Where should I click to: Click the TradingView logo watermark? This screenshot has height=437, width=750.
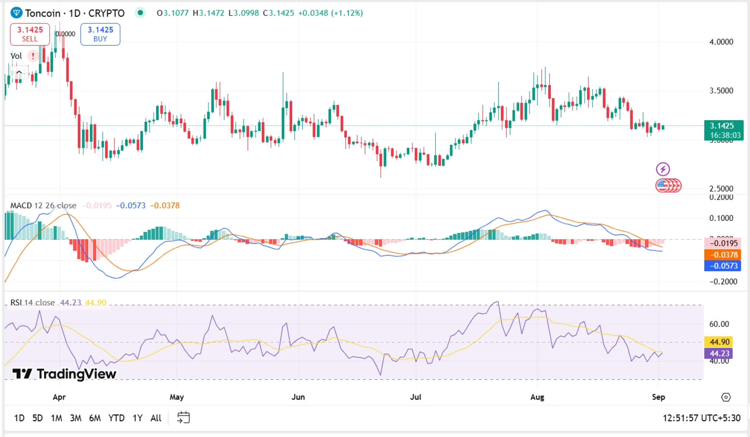coord(65,374)
